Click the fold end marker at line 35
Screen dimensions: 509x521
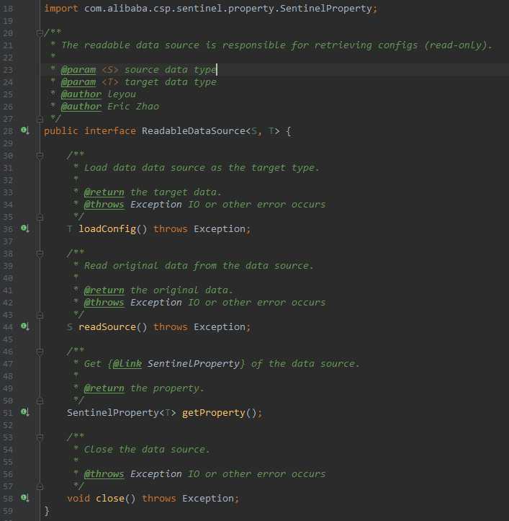(40, 217)
